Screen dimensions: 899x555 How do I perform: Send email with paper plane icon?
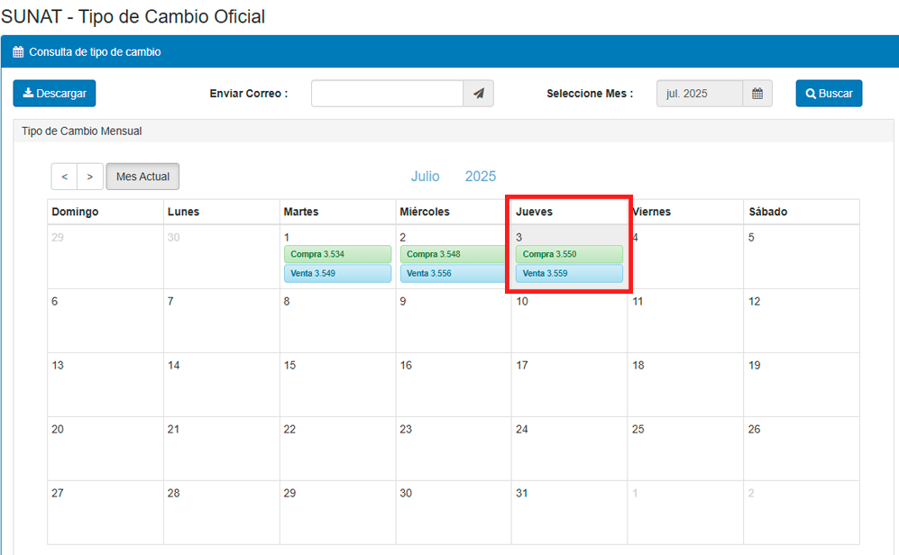[479, 94]
